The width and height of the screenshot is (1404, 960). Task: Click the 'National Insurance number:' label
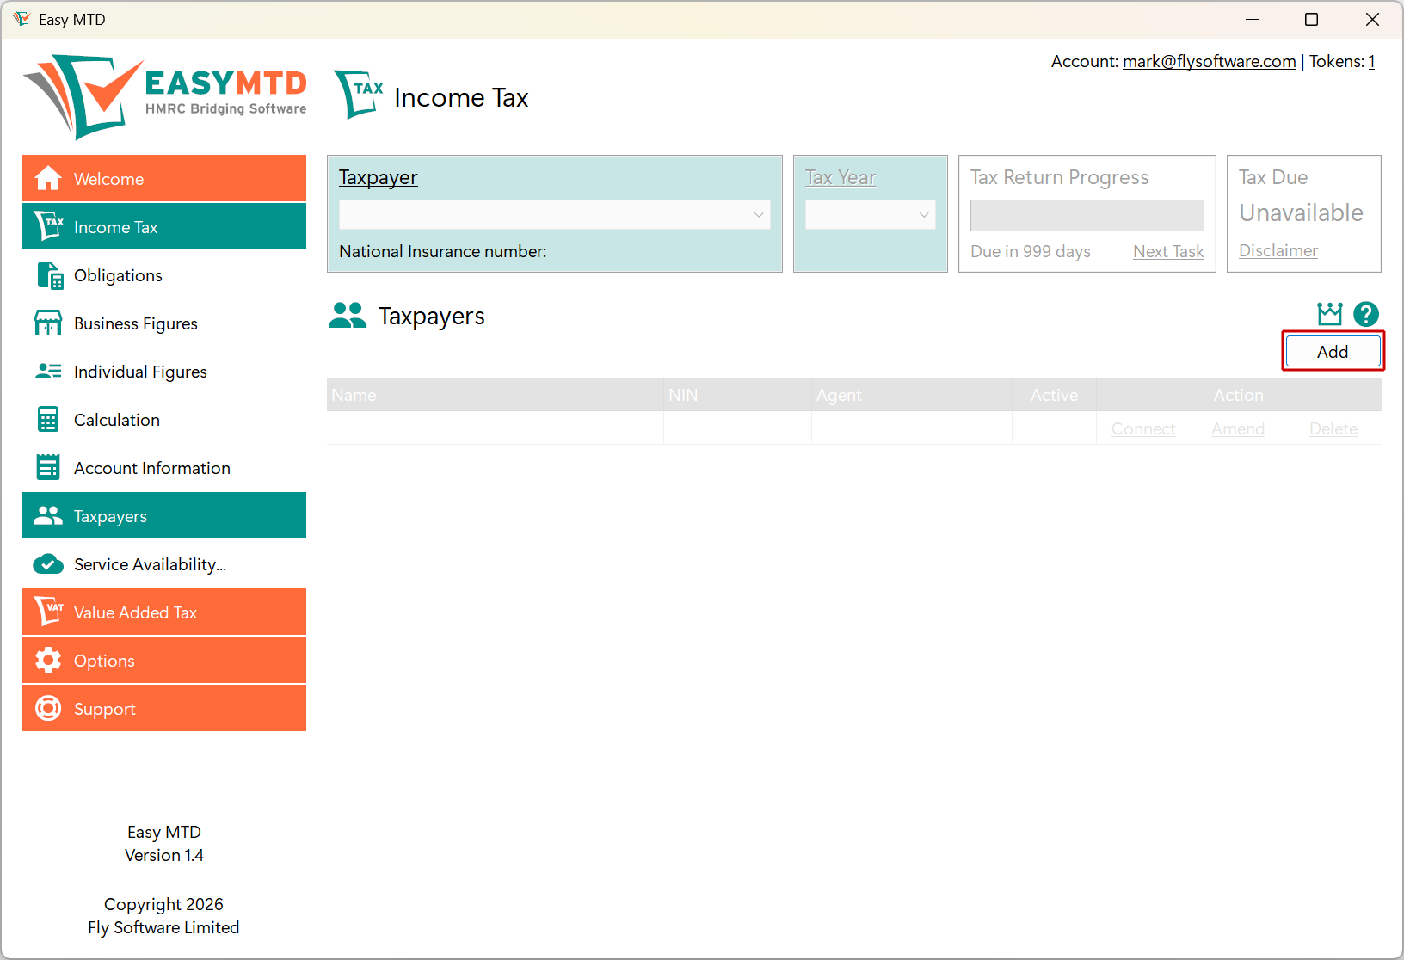click(443, 251)
